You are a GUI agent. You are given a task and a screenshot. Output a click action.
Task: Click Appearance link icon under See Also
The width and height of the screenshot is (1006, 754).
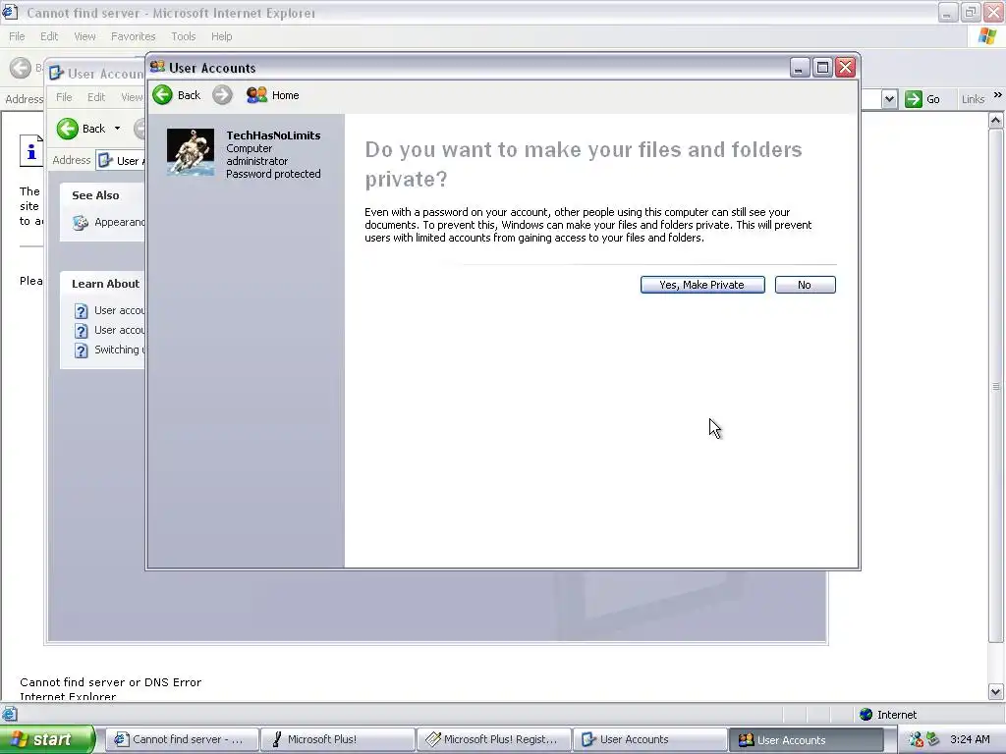pyautogui.click(x=81, y=223)
